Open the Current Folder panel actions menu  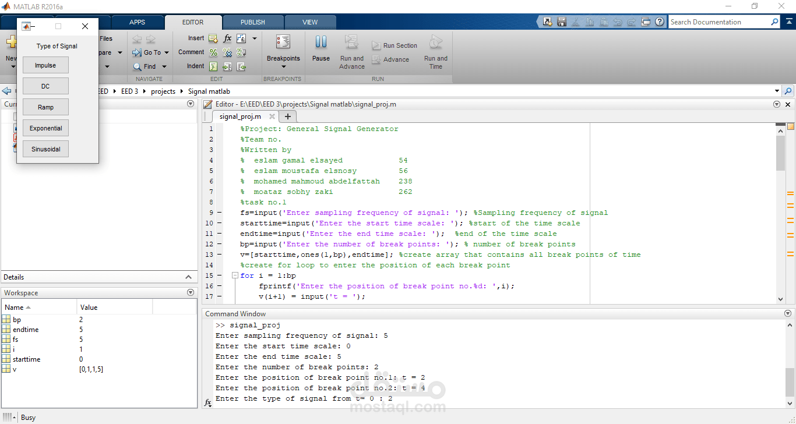coord(191,104)
